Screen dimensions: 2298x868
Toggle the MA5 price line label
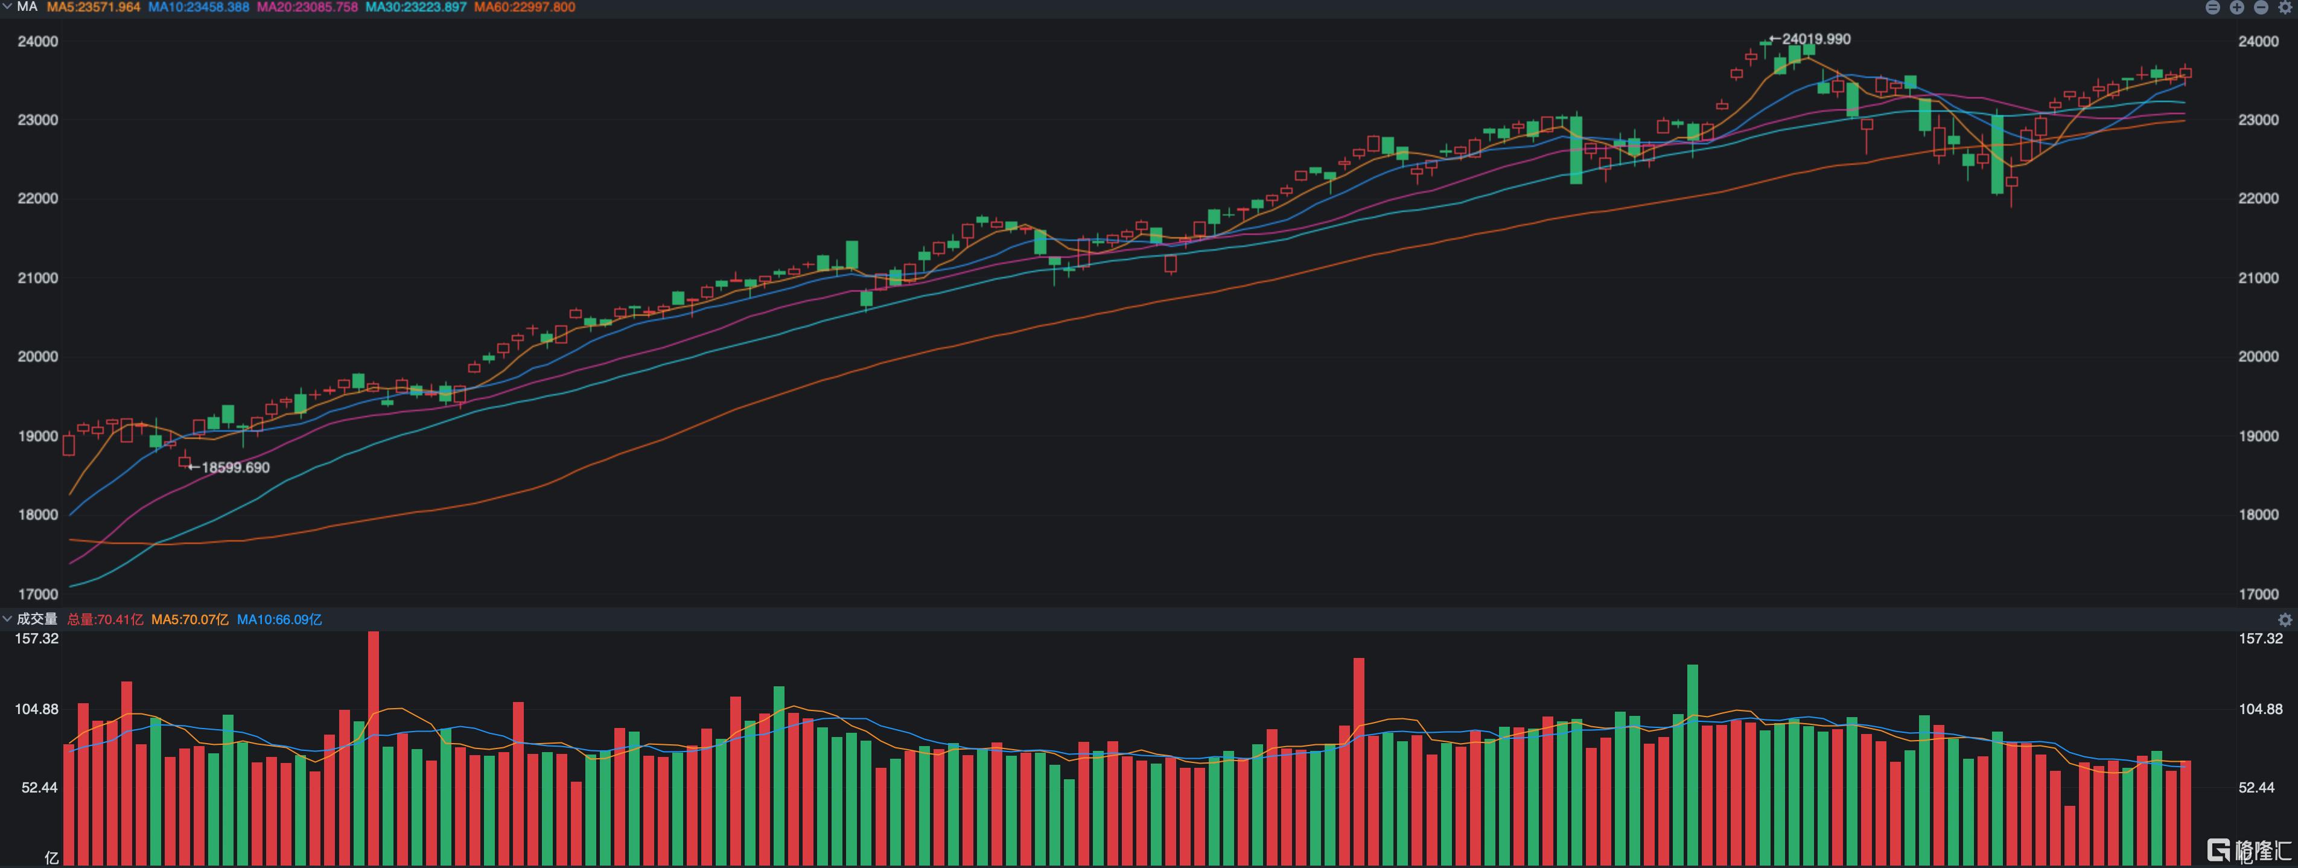point(94,7)
